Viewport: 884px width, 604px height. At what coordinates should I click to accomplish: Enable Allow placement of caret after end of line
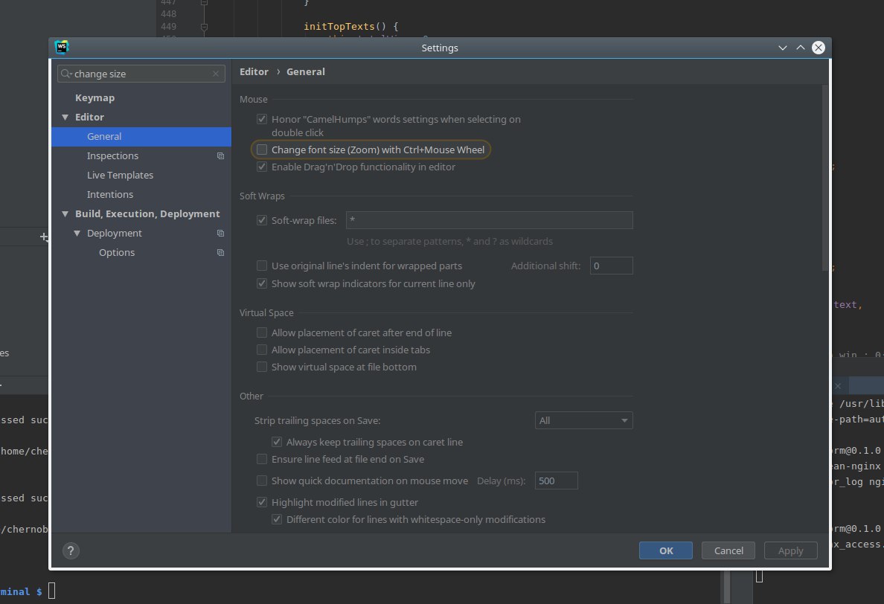[x=262, y=332]
